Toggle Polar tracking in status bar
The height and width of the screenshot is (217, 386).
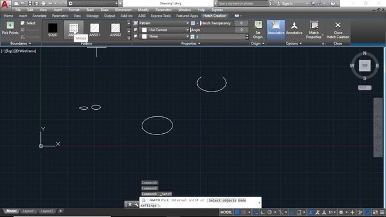[x=270, y=212]
